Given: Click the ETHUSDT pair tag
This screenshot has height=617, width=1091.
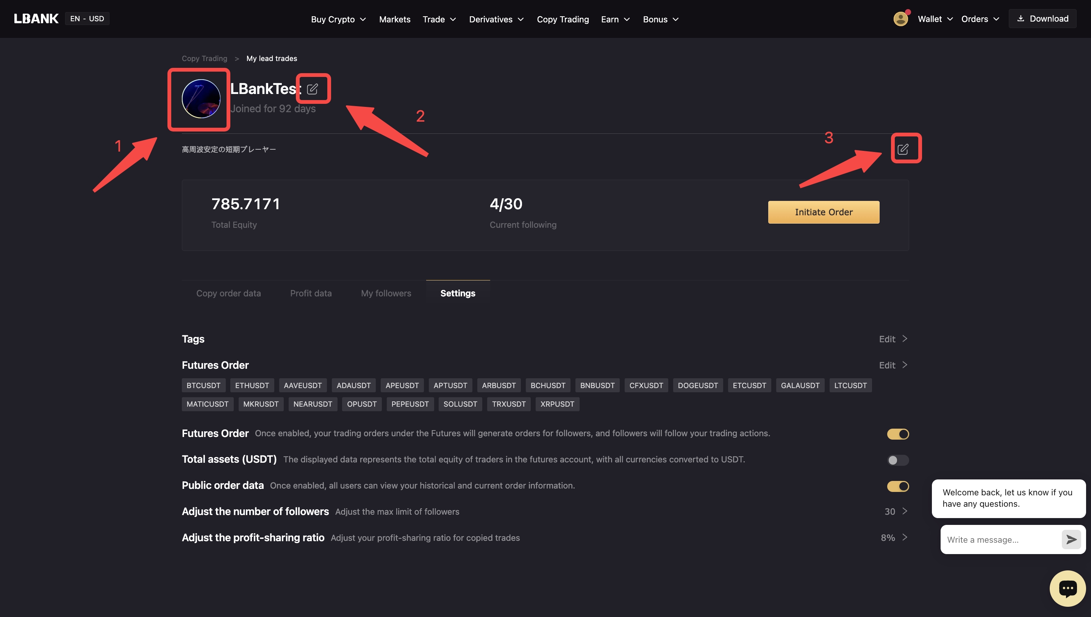Looking at the screenshot, I should point(252,386).
